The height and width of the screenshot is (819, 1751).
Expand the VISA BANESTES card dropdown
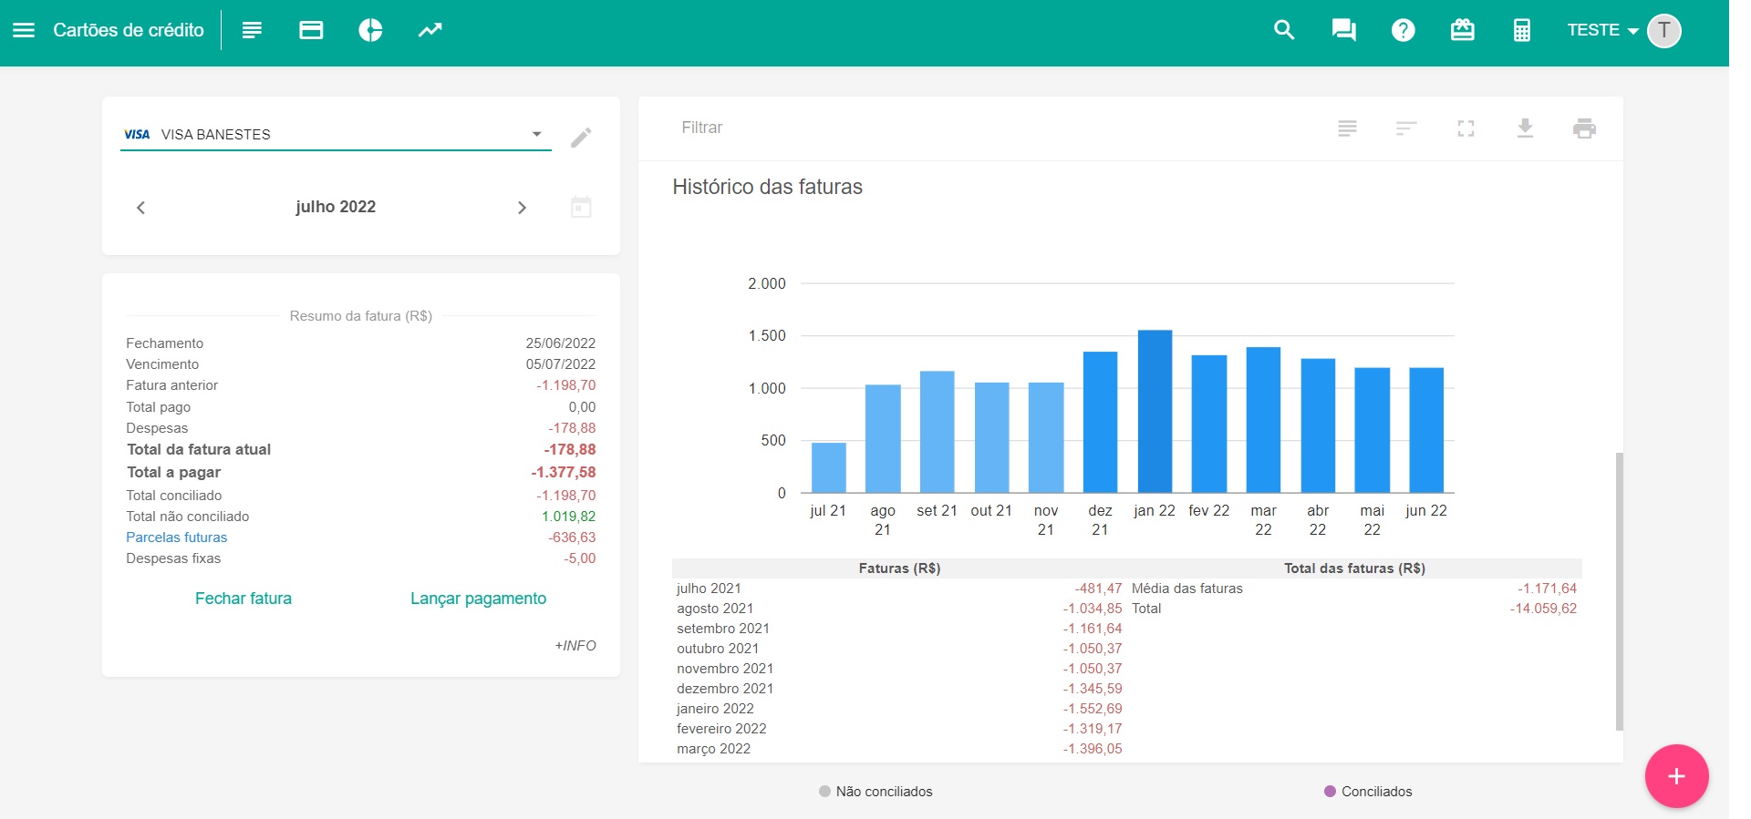point(537,134)
